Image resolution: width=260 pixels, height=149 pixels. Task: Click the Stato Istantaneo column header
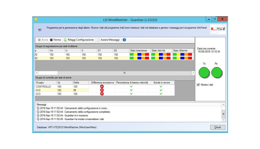click(x=139, y=50)
